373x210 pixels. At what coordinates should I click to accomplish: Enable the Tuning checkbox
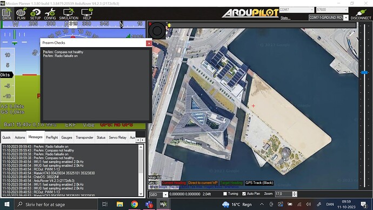pos(225,194)
